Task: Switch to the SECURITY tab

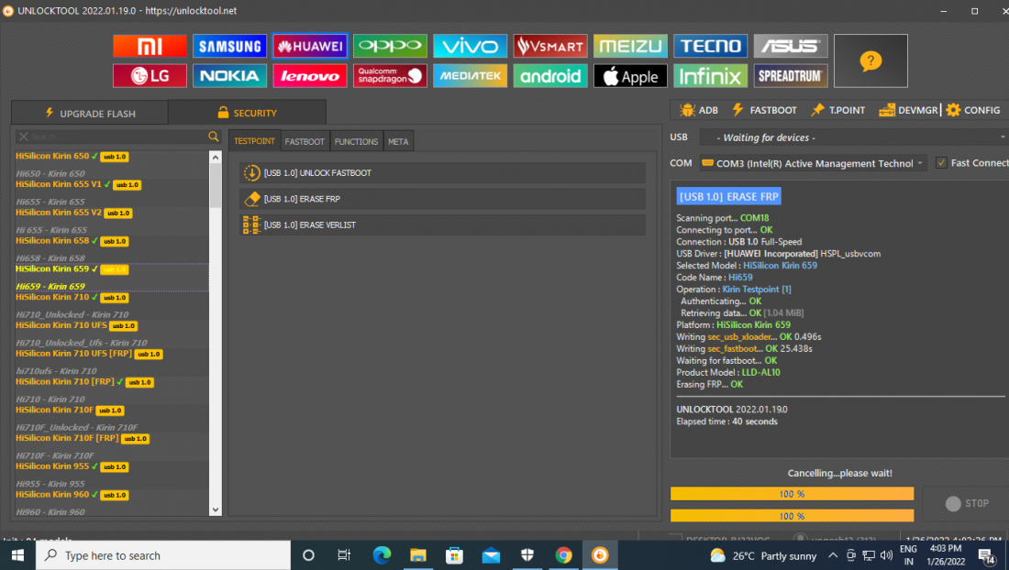Action: click(247, 113)
